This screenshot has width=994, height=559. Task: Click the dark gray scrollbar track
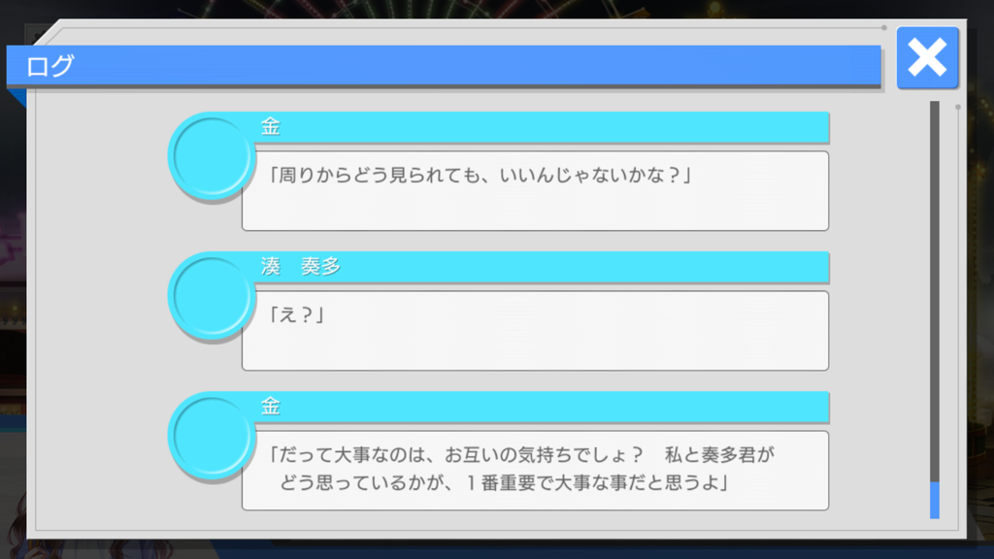tap(935, 291)
